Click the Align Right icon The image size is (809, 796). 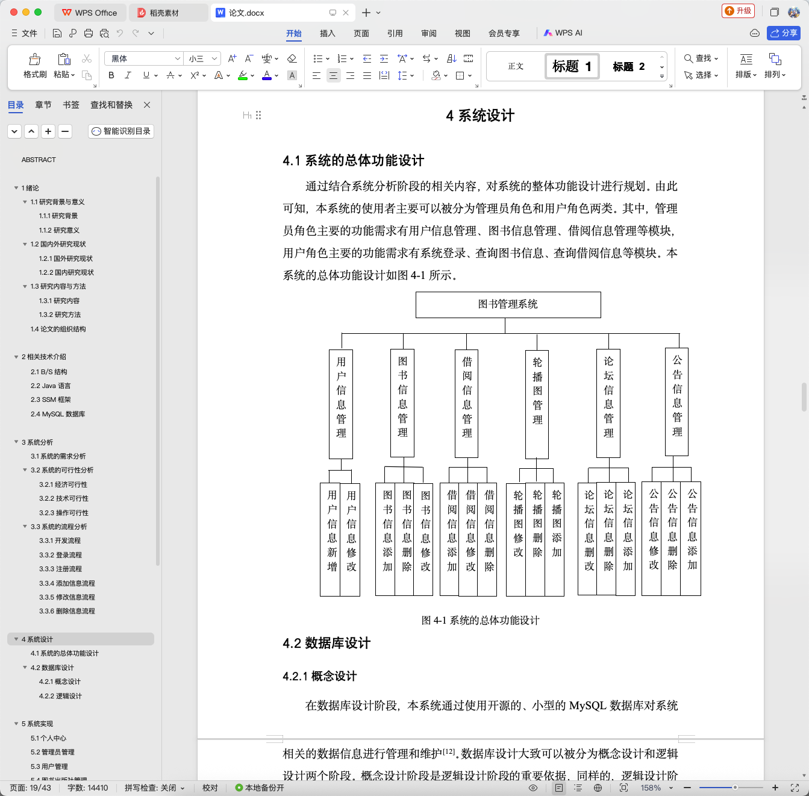tap(350, 75)
